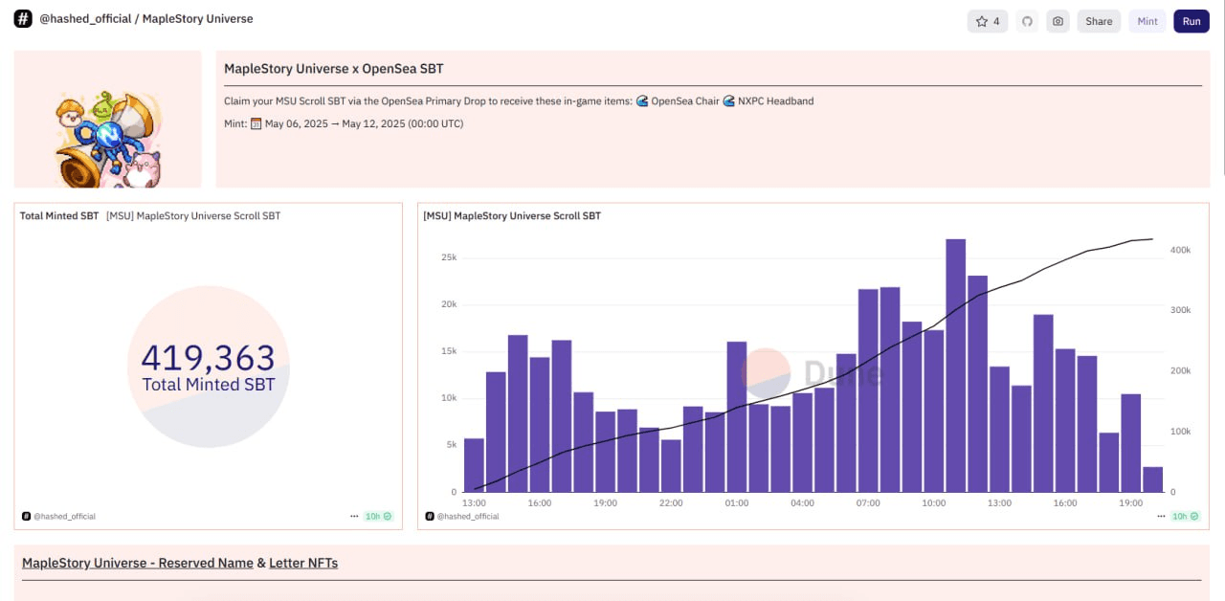Viewport: 1225px width, 601px height.
Task: Open the query name link in the Total Minted SBT widget
Action: click(193, 216)
